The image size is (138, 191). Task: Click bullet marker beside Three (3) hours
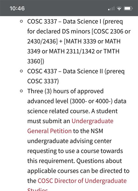pos(21,91)
